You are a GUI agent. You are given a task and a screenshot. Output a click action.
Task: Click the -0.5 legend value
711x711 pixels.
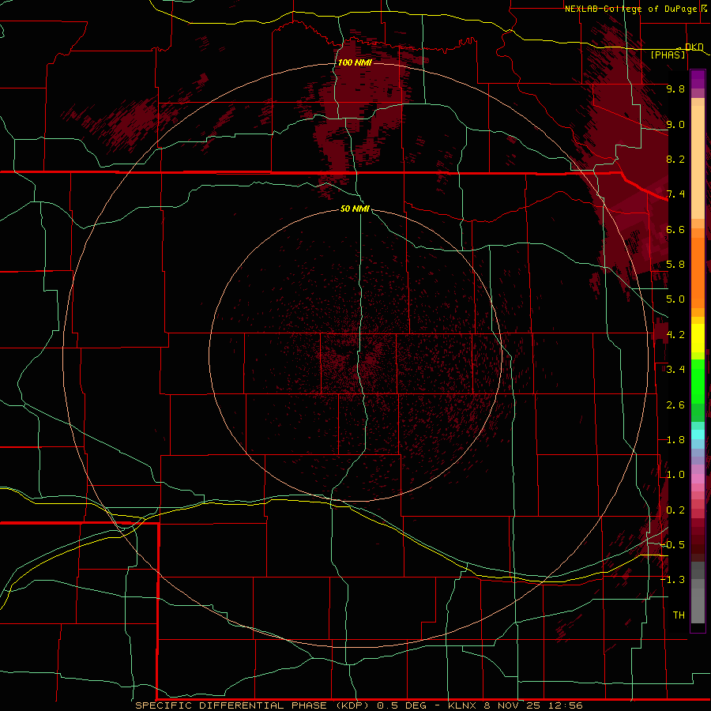(672, 545)
